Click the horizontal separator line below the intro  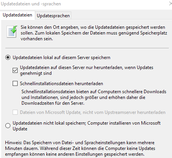(x=87, y=48)
